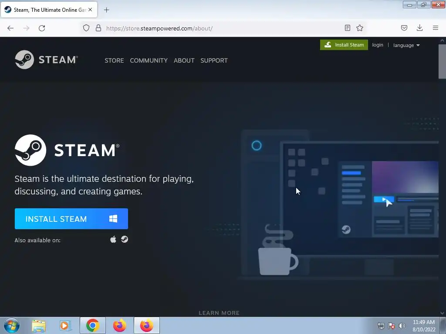Click the Show desktop strip beside the clock

443,325
